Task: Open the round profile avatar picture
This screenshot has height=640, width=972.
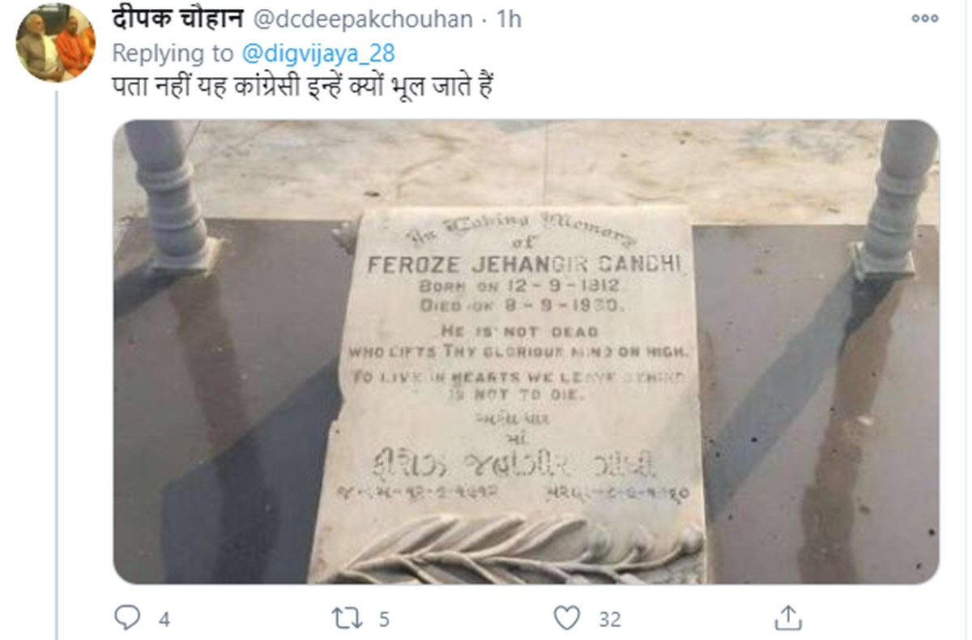Action: coord(55,43)
